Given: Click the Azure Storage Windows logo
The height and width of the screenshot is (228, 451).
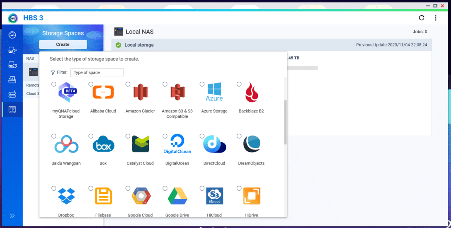Looking at the screenshot, I should [214, 92].
